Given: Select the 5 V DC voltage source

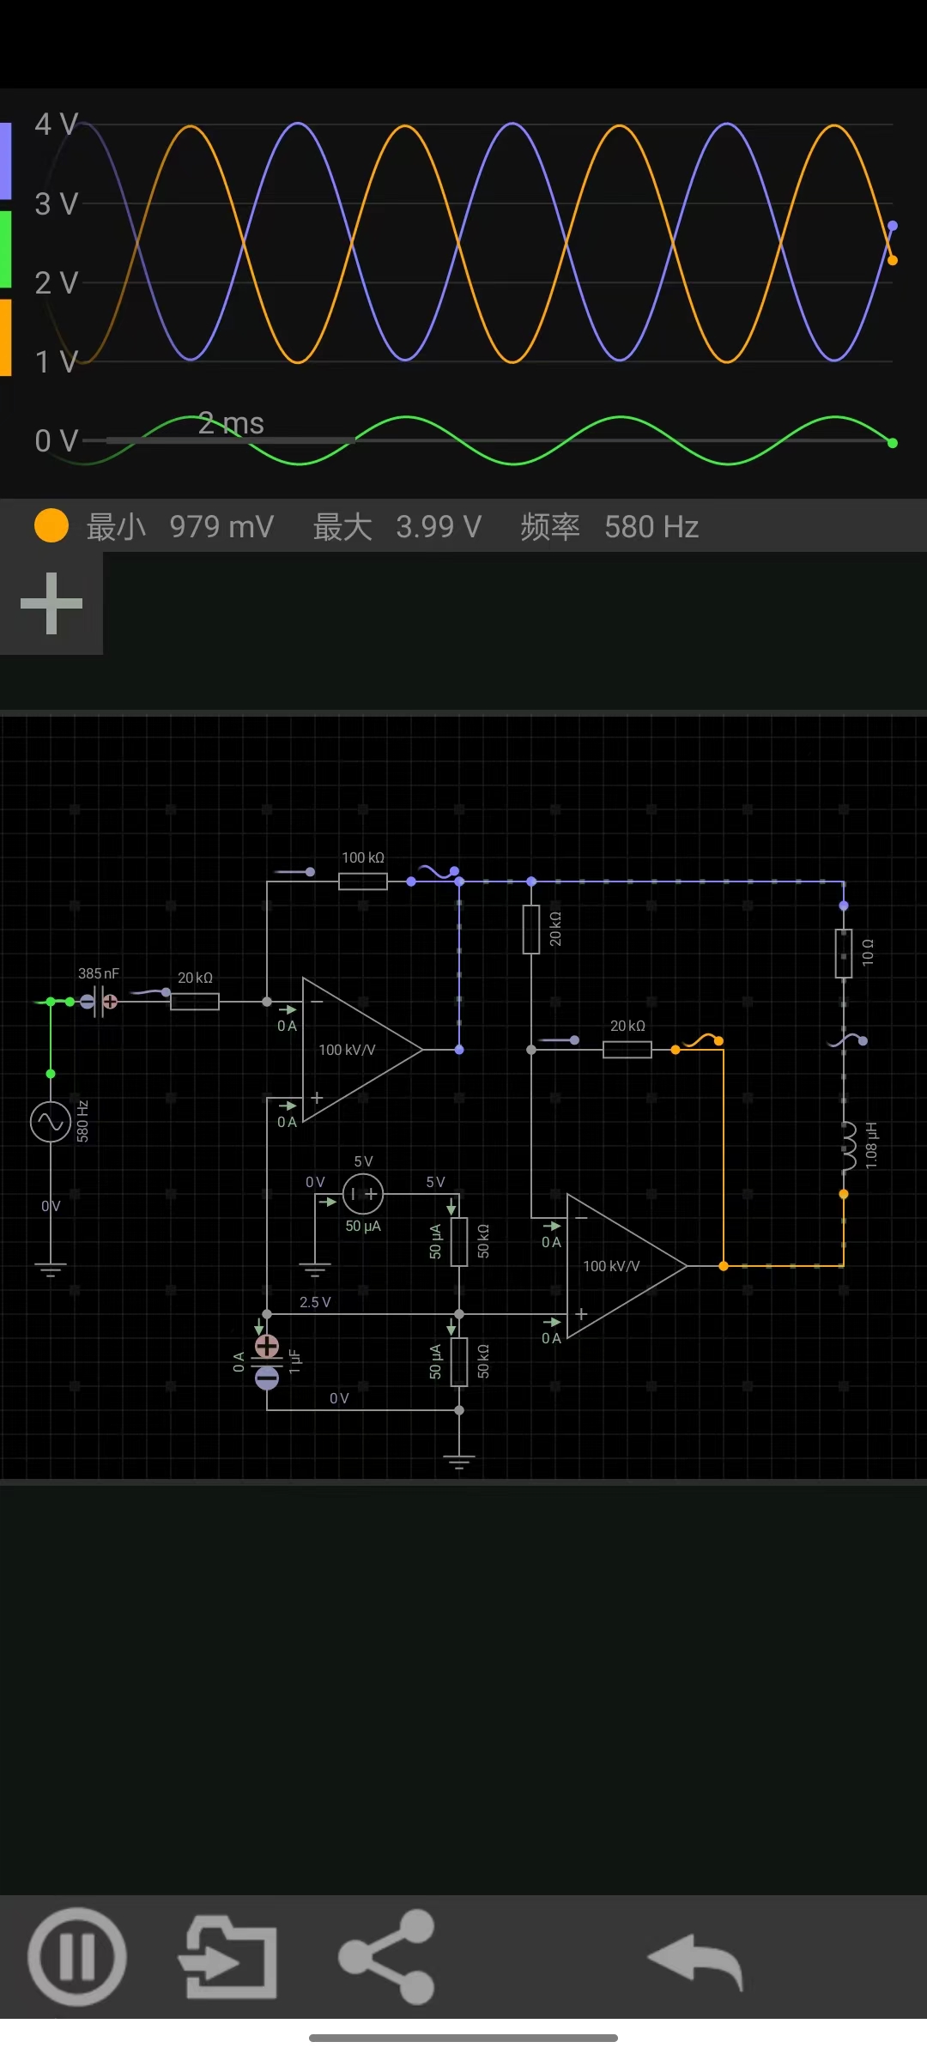Looking at the screenshot, I should (x=363, y=1194).
